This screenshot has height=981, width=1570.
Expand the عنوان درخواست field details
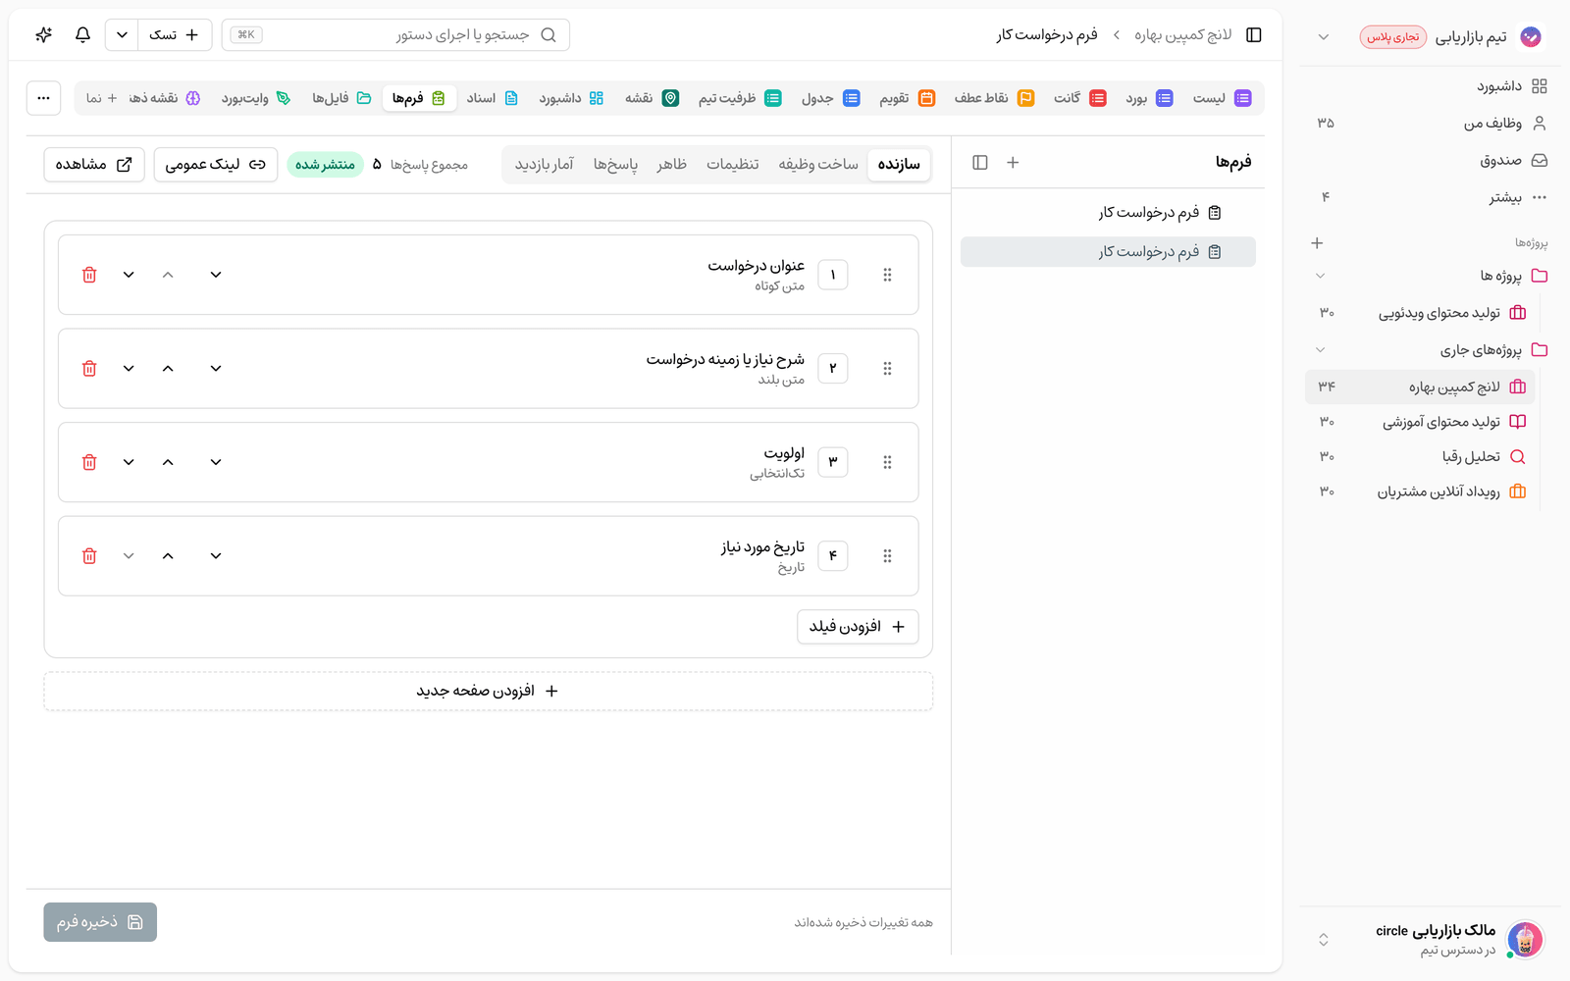coord(216,275)
